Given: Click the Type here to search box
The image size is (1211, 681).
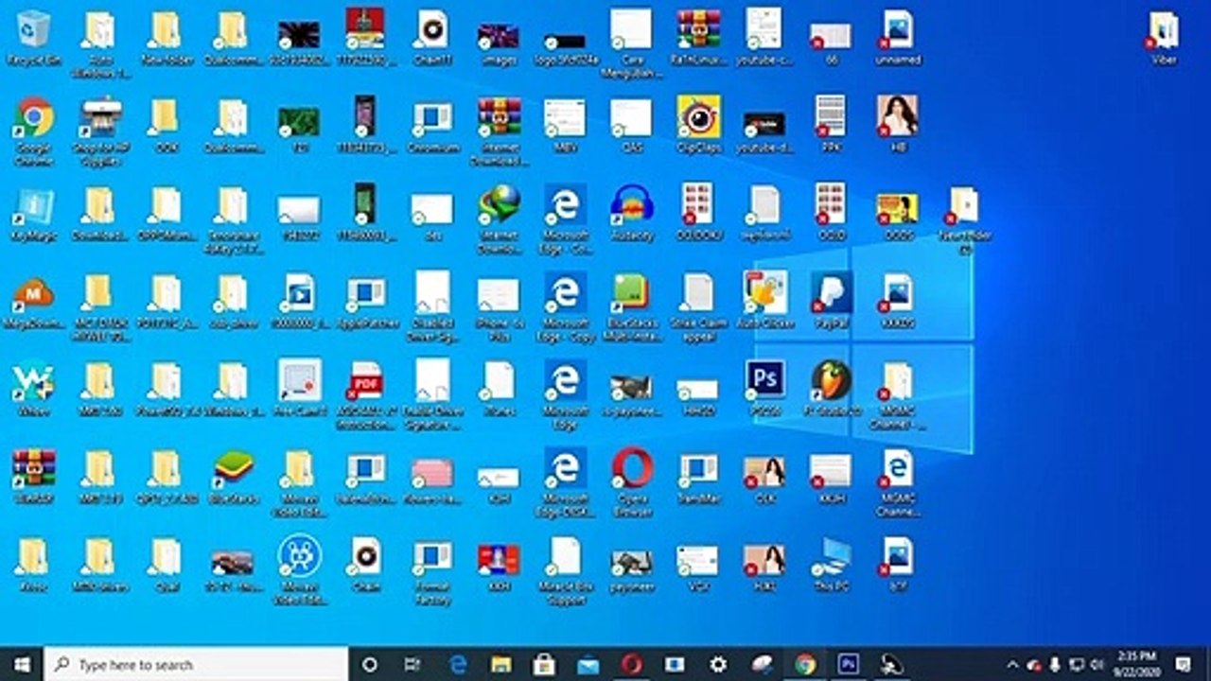Looking at the screenshot, I should click(197, 664).
